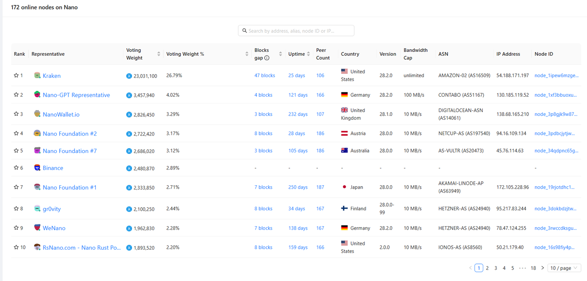Viewport: 587px width, 281px height.
Task: Sort by Blocks gap column arrows
Action: click(280, 54)
